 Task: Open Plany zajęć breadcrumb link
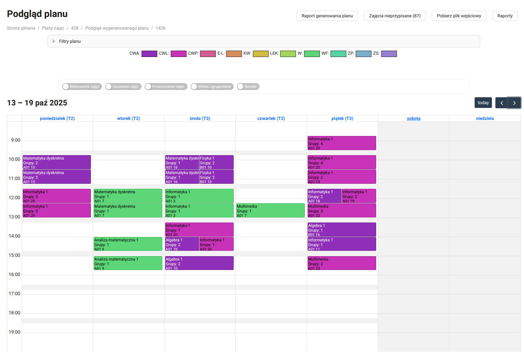click(x=53, y=28)
